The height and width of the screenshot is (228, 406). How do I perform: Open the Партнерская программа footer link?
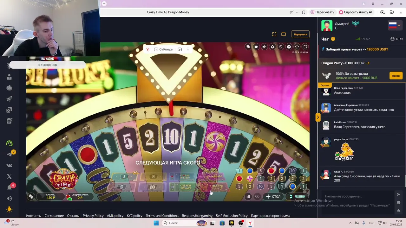270,216
